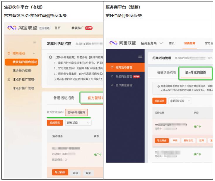Open the 冰点价推广管理 sub-item in old sidebar

pyautogui.click(x=23, y=88)
